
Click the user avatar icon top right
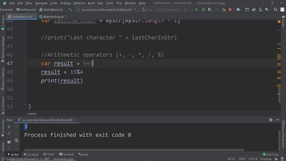click(282, 9)
